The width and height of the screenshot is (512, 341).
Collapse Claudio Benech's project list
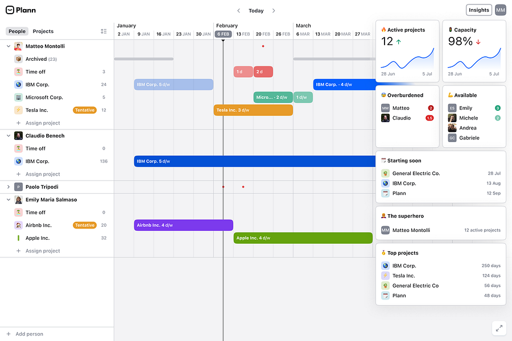(9, 136)
